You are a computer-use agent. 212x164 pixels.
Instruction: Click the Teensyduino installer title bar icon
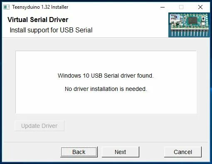click(x=7, y=7)
